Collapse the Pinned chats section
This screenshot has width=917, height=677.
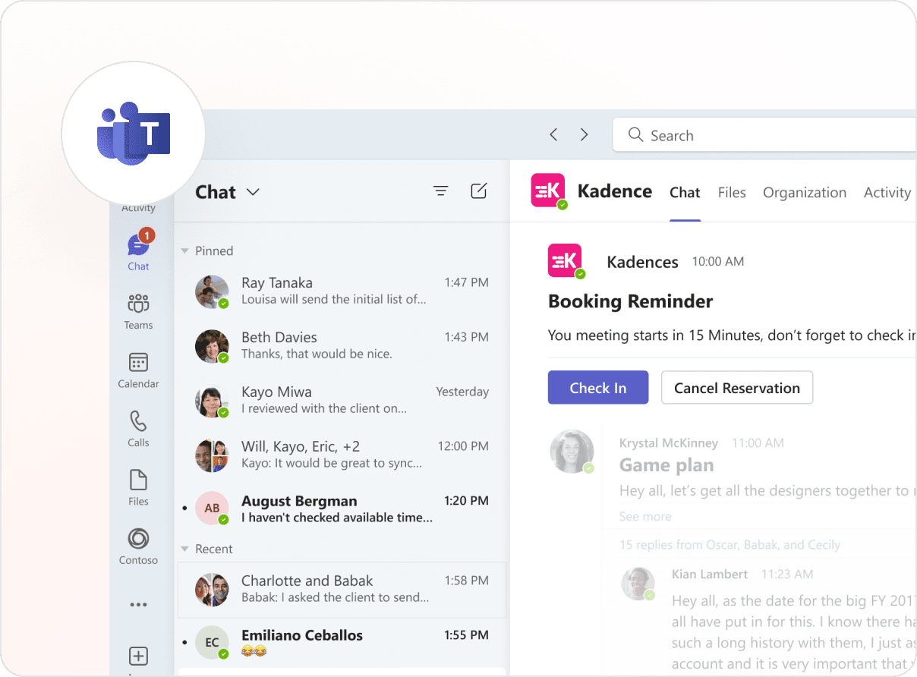tap(184, 250)
